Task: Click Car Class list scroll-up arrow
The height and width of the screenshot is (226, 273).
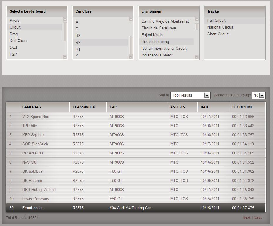Action: [x=131, y=20]
